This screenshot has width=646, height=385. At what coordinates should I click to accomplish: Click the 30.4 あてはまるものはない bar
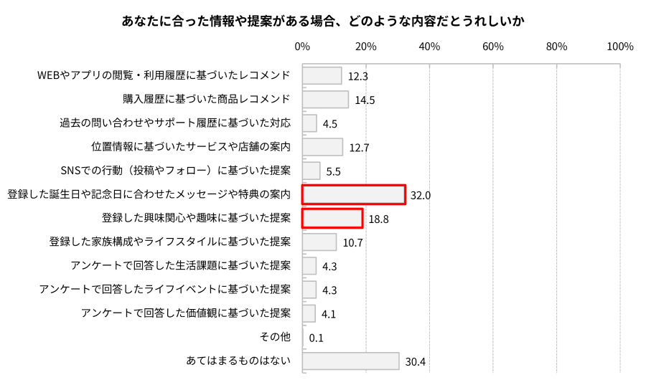click(350, 361)
